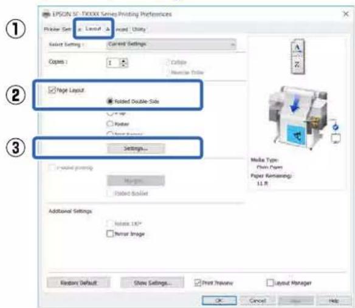Click the Copies label
The height and width of the screenshot is (308, 355).
[x=58, y=61]
